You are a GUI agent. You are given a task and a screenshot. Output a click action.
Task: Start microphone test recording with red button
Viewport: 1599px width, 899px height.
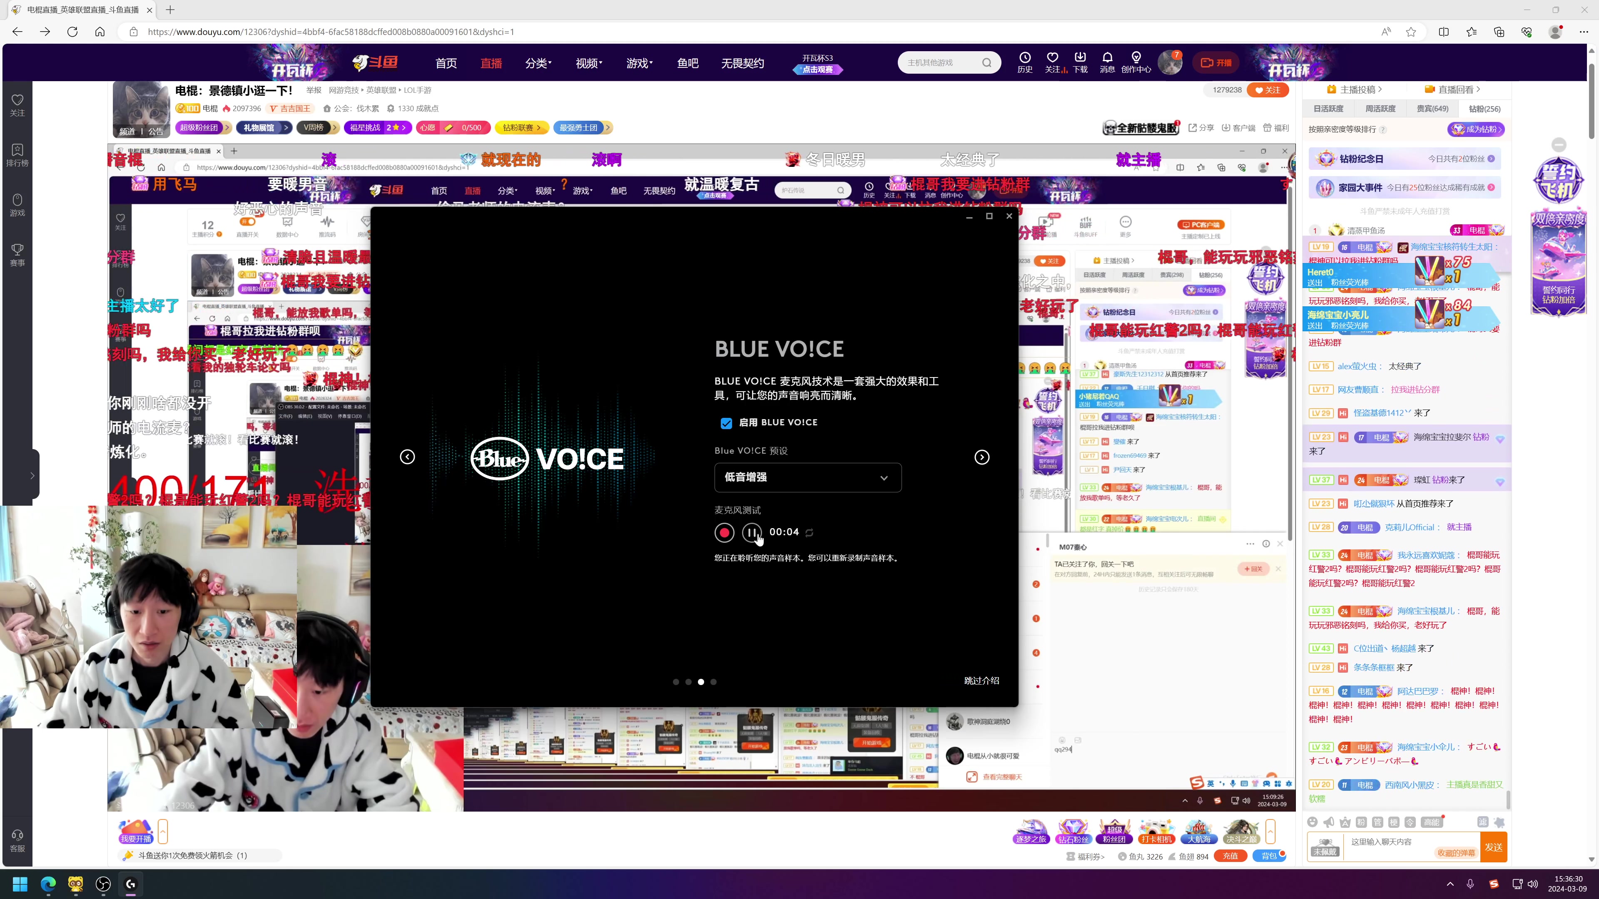(x=725, y=532)
